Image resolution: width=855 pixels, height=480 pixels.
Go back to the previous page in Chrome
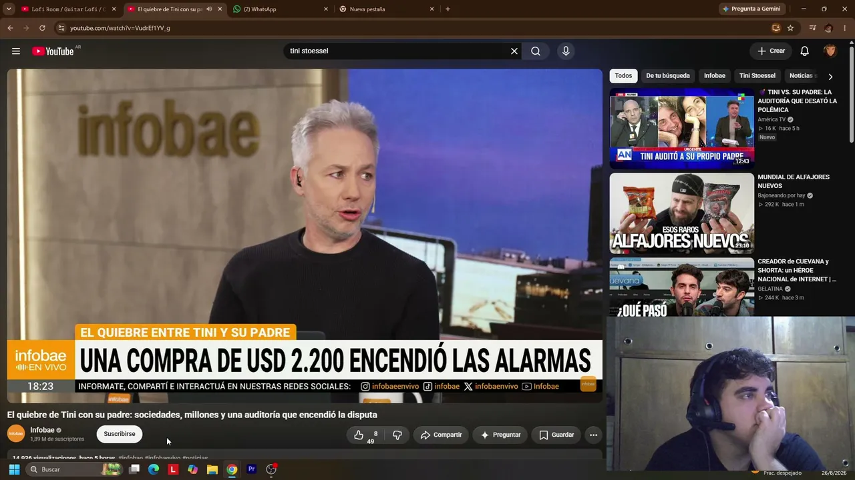[10, 28]
